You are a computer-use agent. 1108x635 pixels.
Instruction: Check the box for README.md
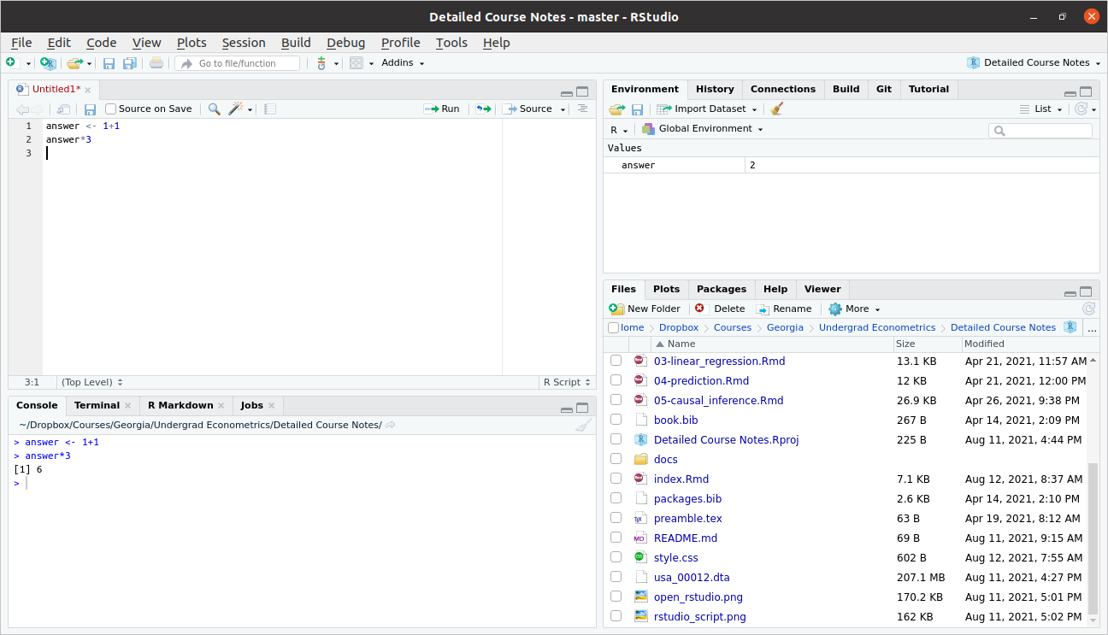616,538
